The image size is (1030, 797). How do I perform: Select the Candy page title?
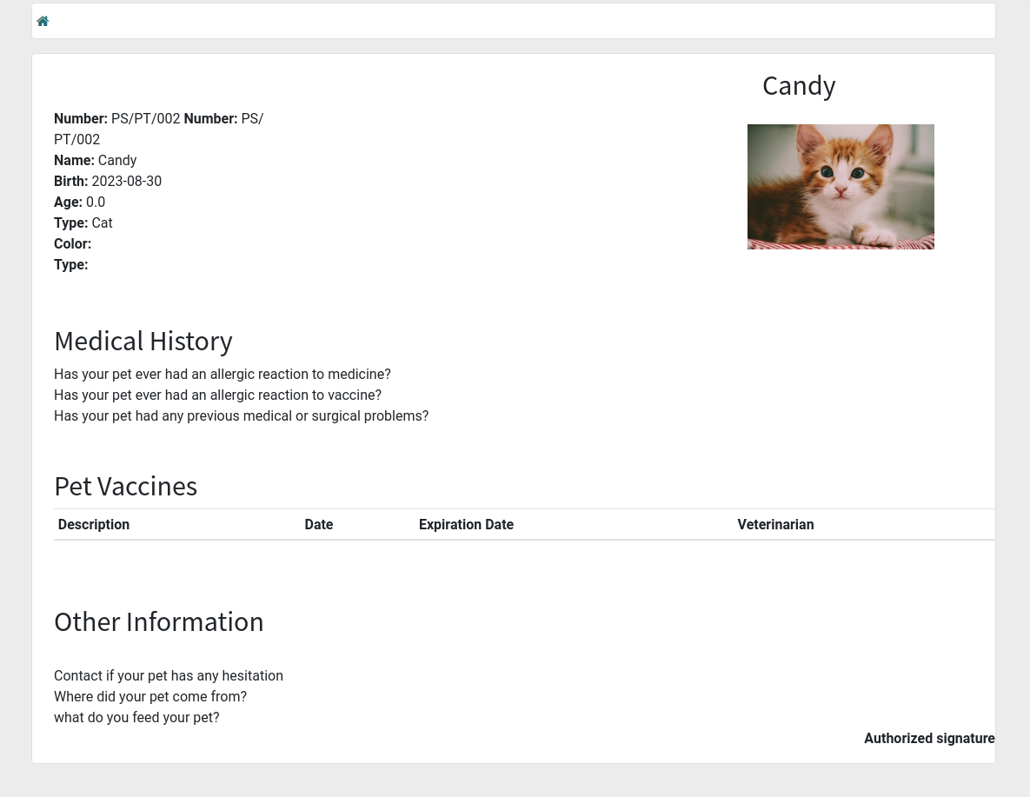799,85
